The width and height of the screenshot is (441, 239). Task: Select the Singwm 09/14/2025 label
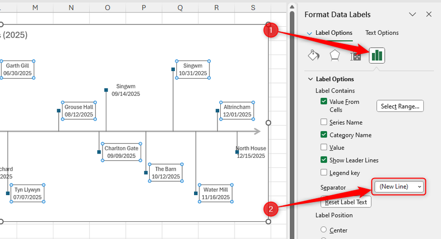click(126, 90)
